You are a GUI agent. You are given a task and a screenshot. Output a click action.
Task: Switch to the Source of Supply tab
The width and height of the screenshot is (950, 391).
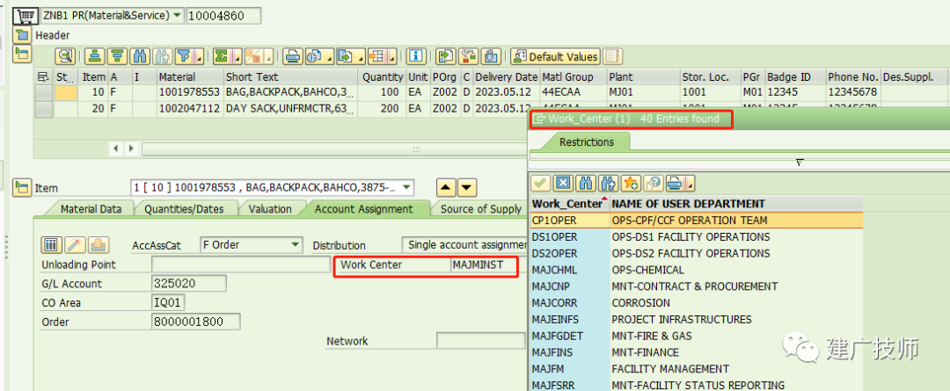480,209
